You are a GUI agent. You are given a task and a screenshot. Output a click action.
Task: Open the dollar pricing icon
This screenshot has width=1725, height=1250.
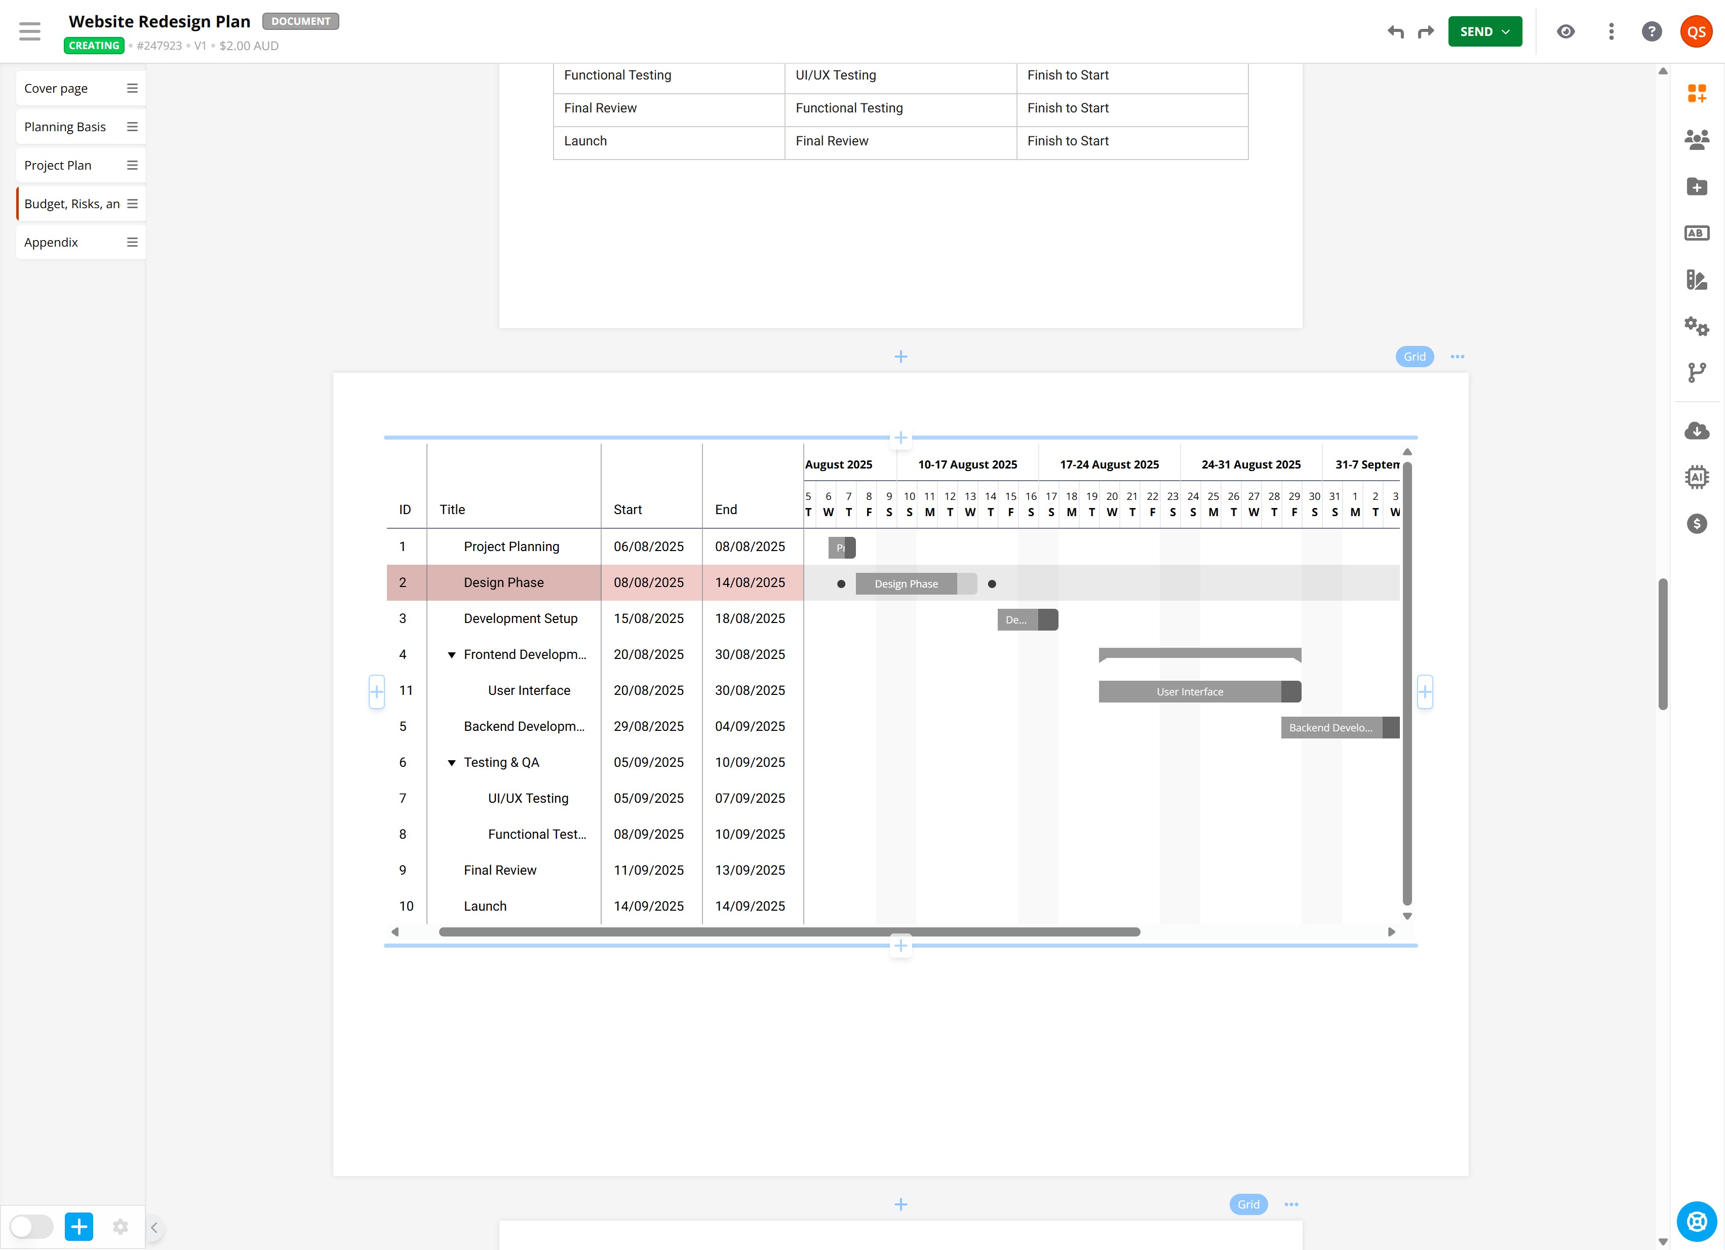pos(1696,523)
